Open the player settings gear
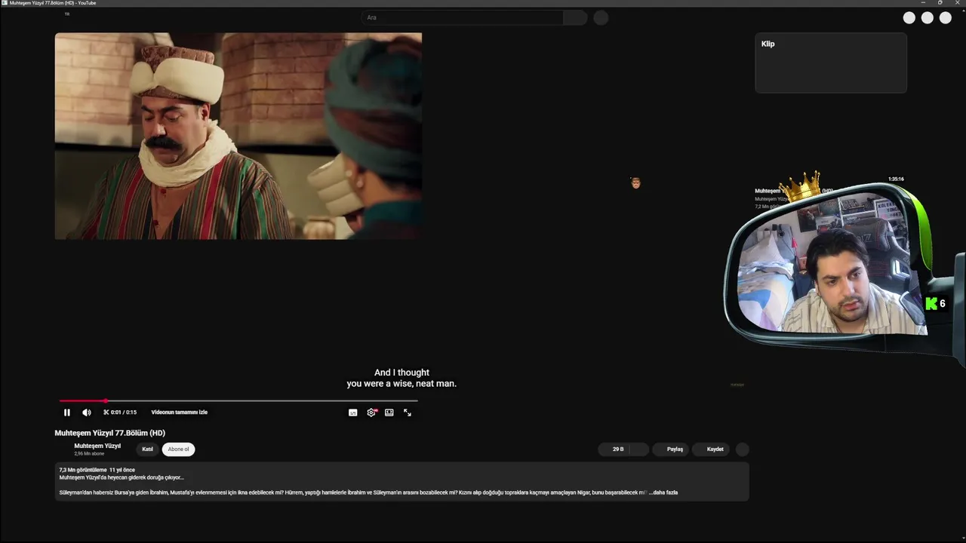Image resolution: width=966 pixels, height=543 pixels. point(371,413)
